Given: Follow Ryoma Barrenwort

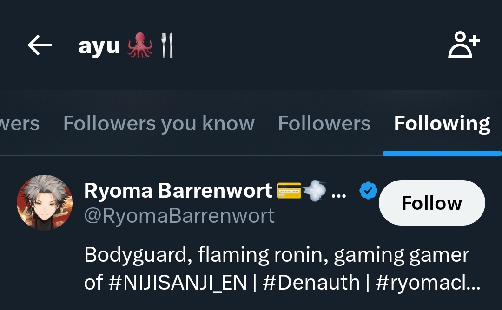Looking at the screenshot, I should (432, 203).
